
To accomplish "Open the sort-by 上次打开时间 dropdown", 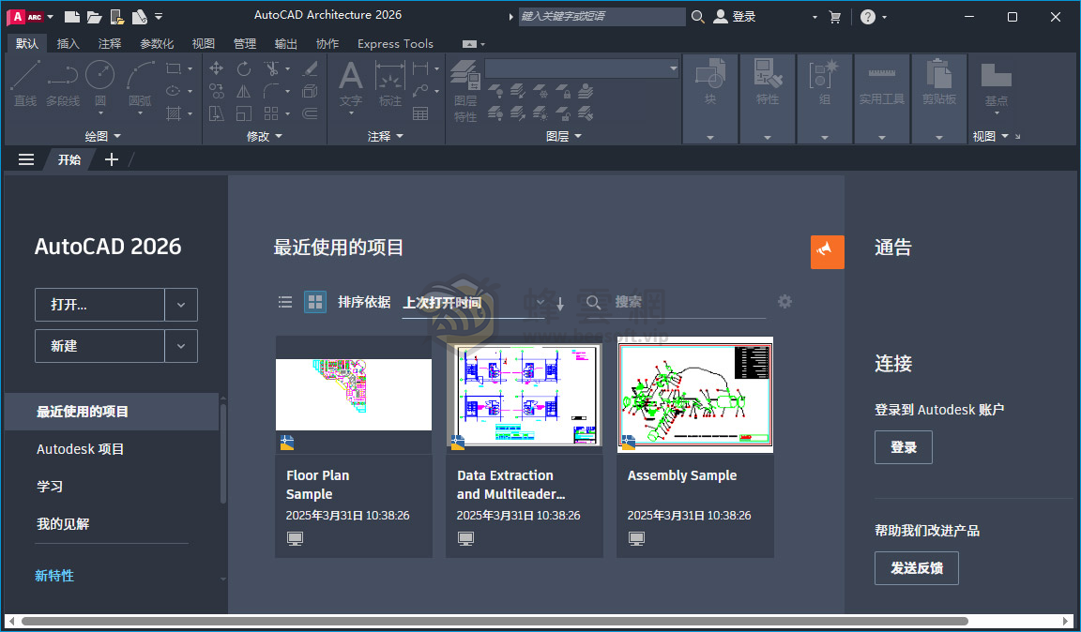I will coord(475,303).
